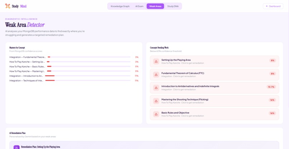This screenshot has width=289, height=149.
Task: Get remediation for Fundamental Theorem of Calculus (FTC)
Action: [x=214, y=74]
